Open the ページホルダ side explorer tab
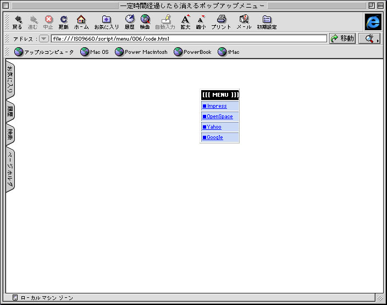 pos(10,169)
